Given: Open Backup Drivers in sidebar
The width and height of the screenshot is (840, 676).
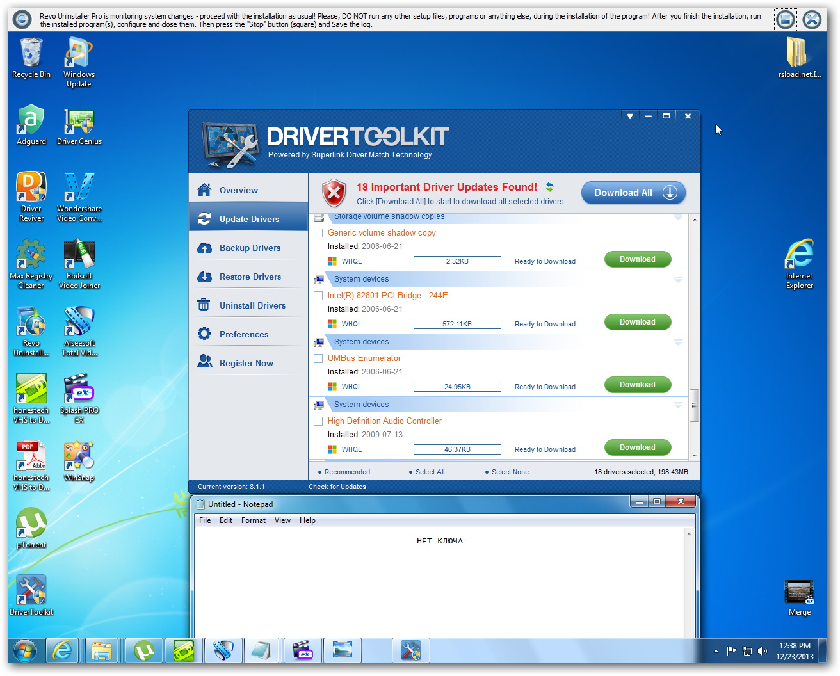Looking at the screenshot, I should pos(248,248).
